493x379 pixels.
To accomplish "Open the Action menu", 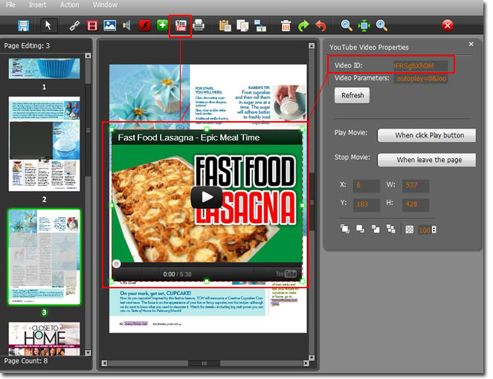I will pos(69,4).
